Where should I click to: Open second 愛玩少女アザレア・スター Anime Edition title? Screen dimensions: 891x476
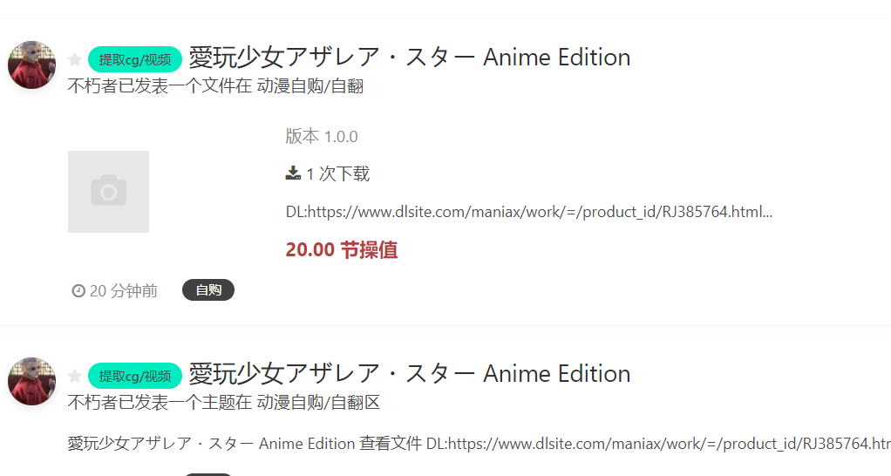point(410,374)
